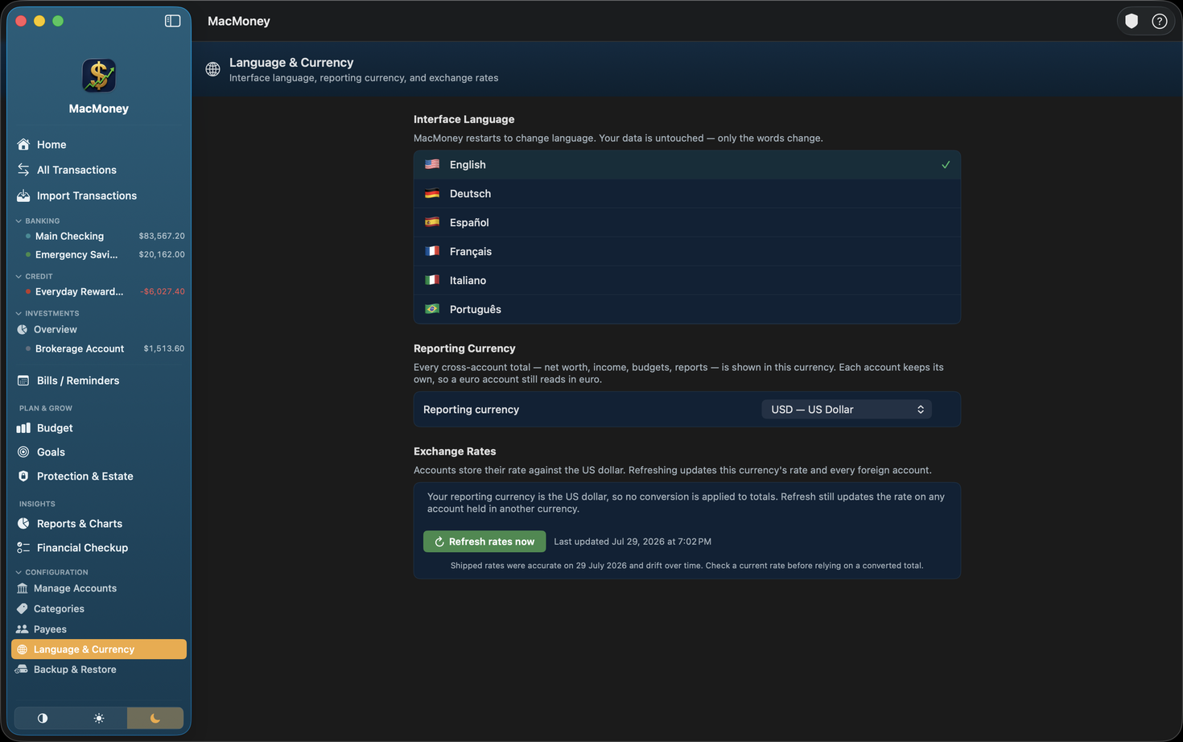This screenshot has height=742, width=1183.
Task: Click the Investments Overview pie icon
Action: tap(23, 329)
